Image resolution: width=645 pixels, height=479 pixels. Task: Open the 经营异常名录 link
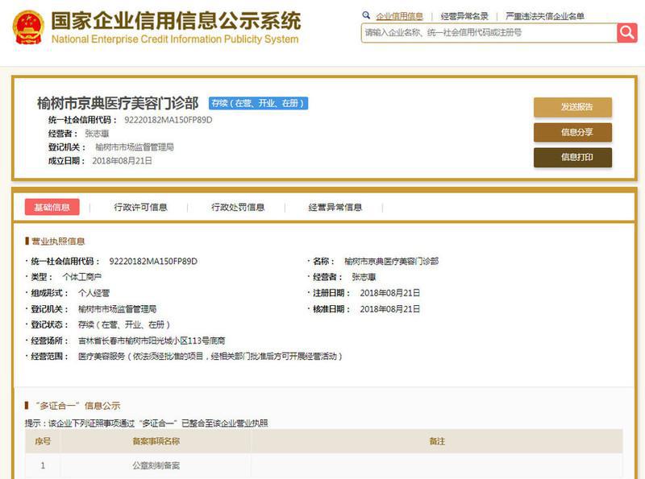tap(464, 16)
